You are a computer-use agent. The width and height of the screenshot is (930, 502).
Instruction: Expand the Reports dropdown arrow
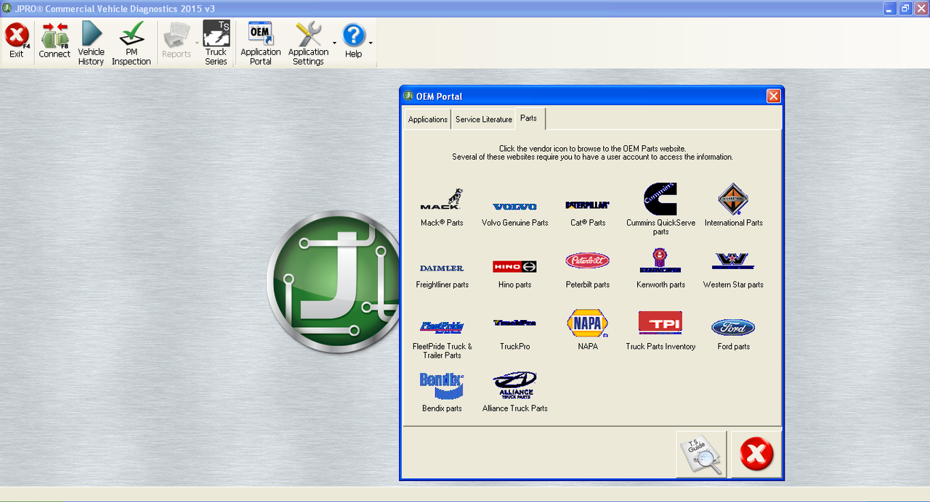197,44
